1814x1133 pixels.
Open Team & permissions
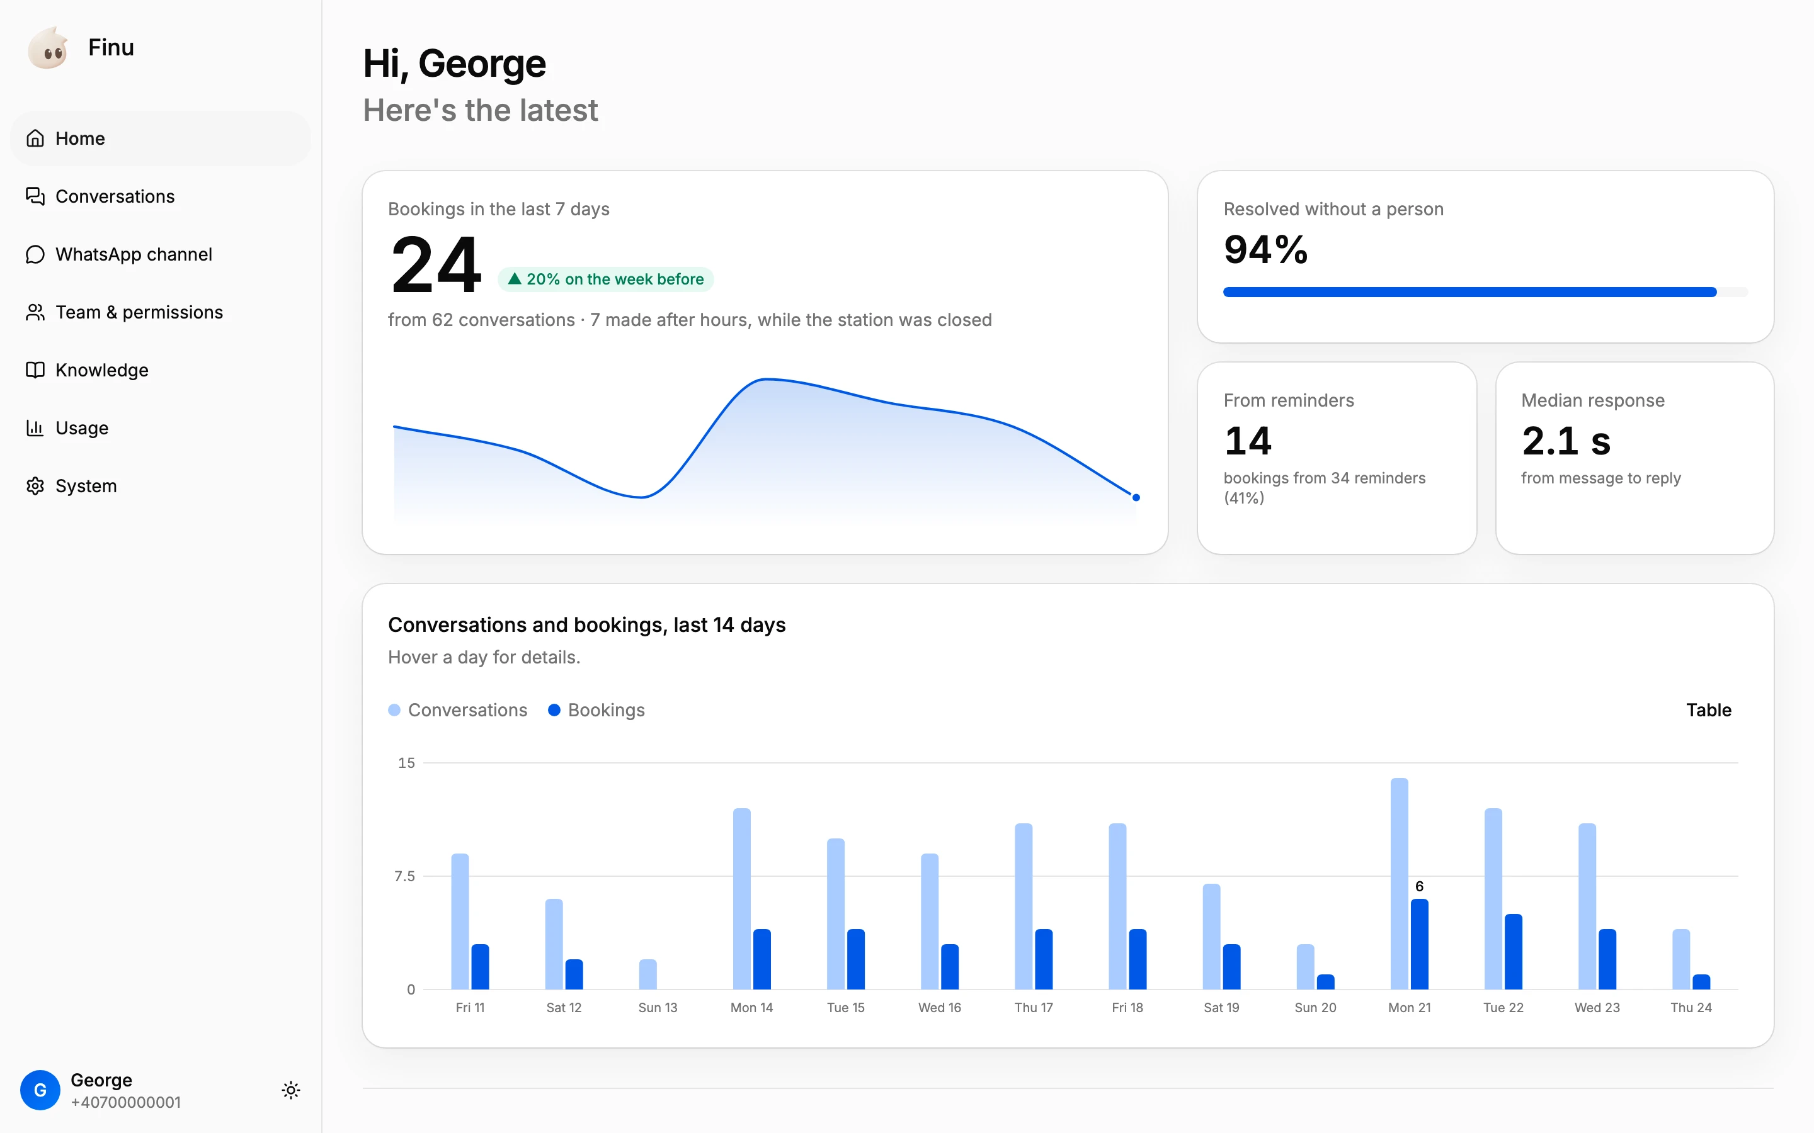point(161,312)
